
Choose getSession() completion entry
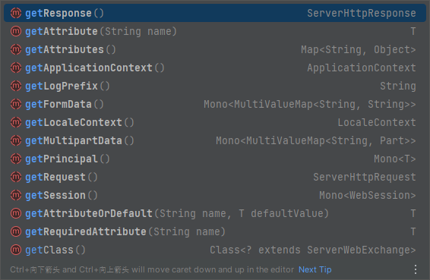pos(215,195)
